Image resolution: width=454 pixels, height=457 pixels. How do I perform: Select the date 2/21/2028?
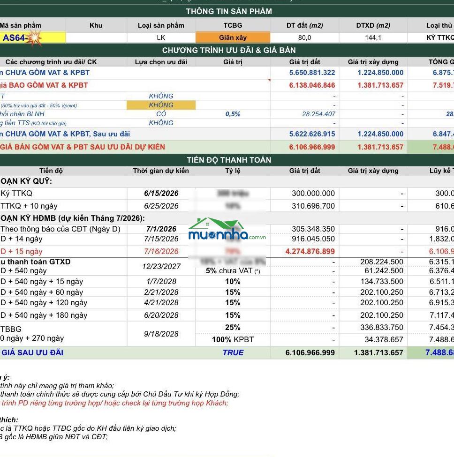[161, 292]
